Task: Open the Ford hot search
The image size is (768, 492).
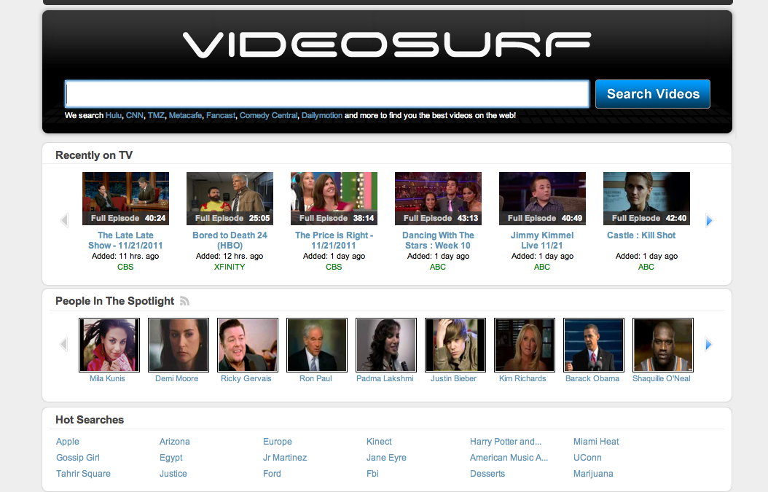Action: pyautogui.click(x=272, y=474)
